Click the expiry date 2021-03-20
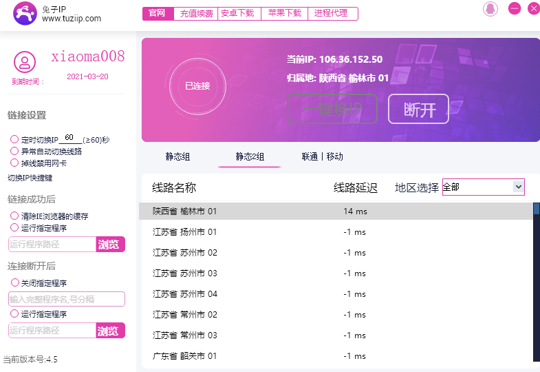This screenshot has height=372, width=540. (x=87, y=76)
